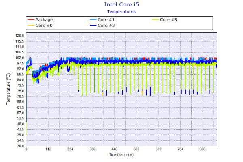Click the 120.0 y-axis value
The width and height of the screenshot is (243, 162).
20,36
